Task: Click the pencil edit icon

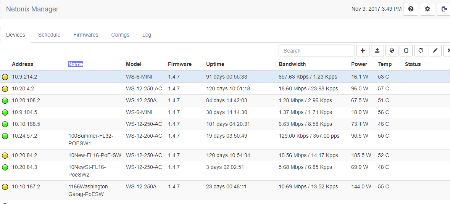Action: 435,50
